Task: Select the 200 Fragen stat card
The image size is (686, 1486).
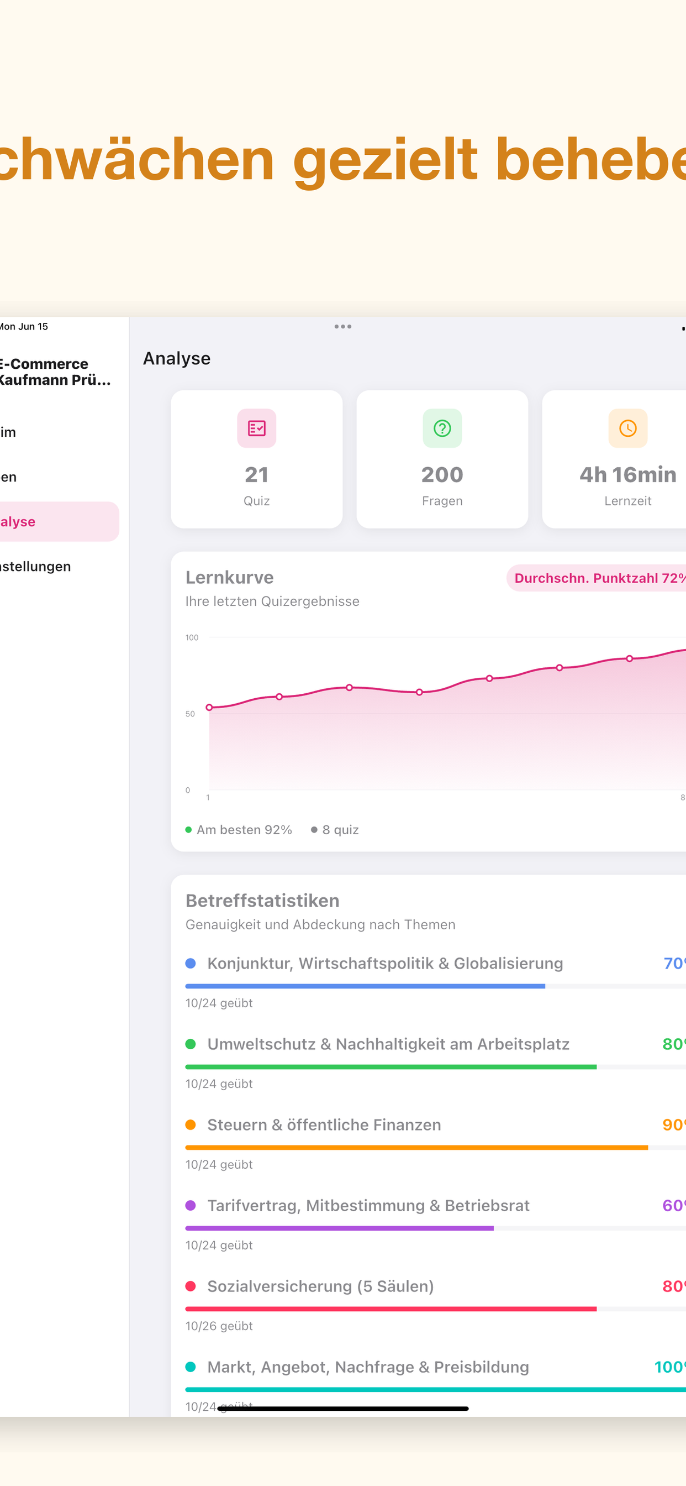Action: [x=442, y=459]
